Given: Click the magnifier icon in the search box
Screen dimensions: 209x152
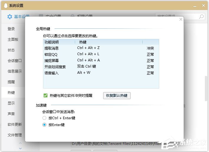Looking at the screenshot, I should (x=201, y=17).
